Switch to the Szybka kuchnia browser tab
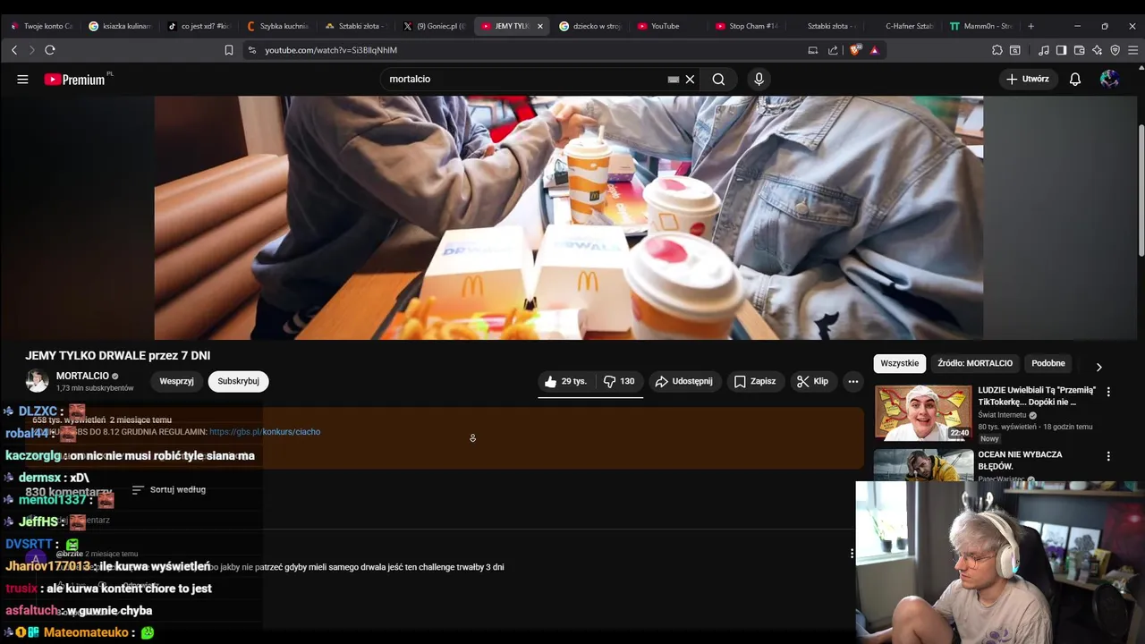Image resolution: width=1145 pixels, height=644 pixels. pyautogui.click(x=277, y=26)
